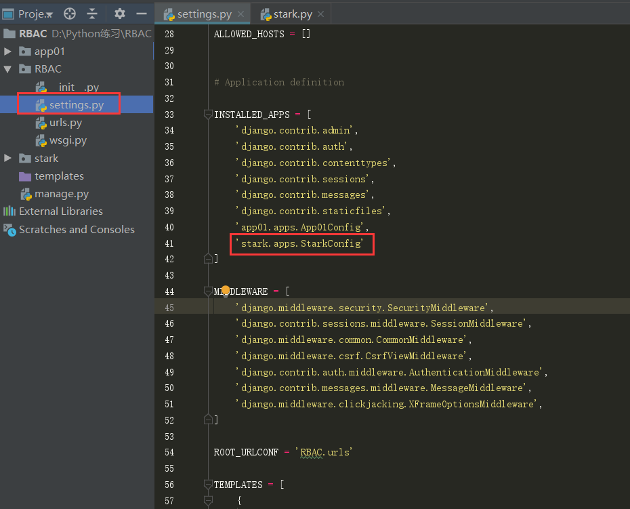Click the yellow intention light bulb icon

coord(226,291)
